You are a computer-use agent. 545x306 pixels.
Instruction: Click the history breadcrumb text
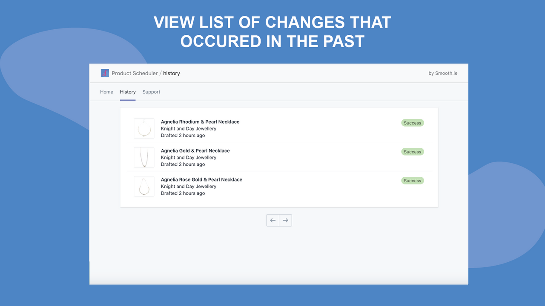pos(171,73)
